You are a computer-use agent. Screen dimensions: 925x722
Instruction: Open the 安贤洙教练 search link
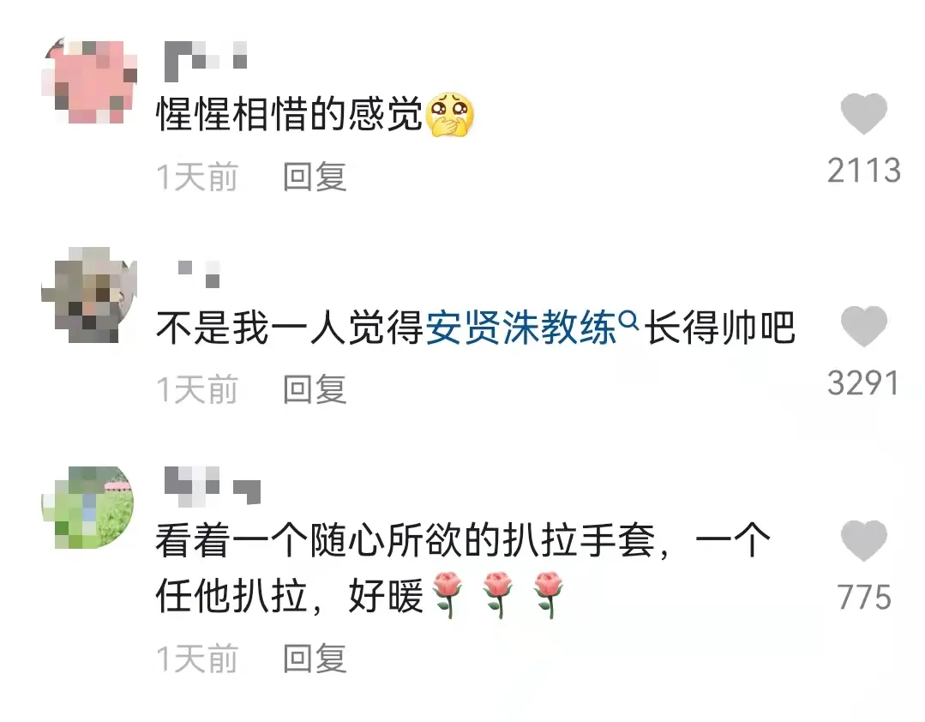click(x=521, y=328)
